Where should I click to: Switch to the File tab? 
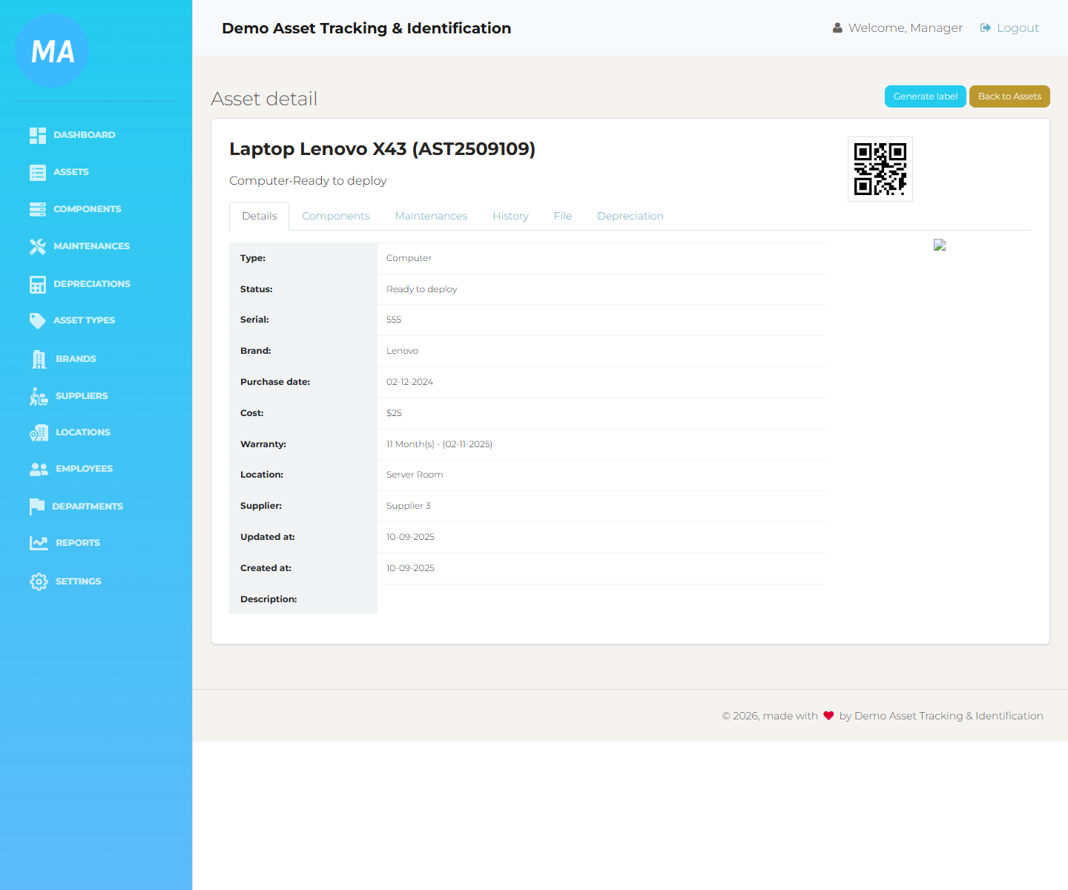pos(563,216)
